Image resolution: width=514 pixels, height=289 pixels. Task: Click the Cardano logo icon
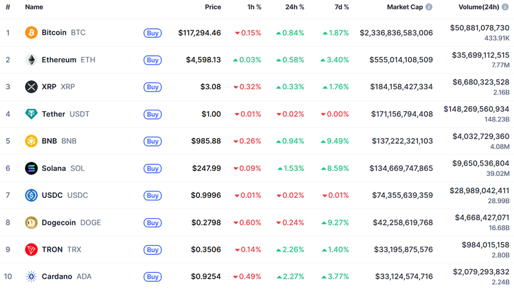click(x=31, y=277)
